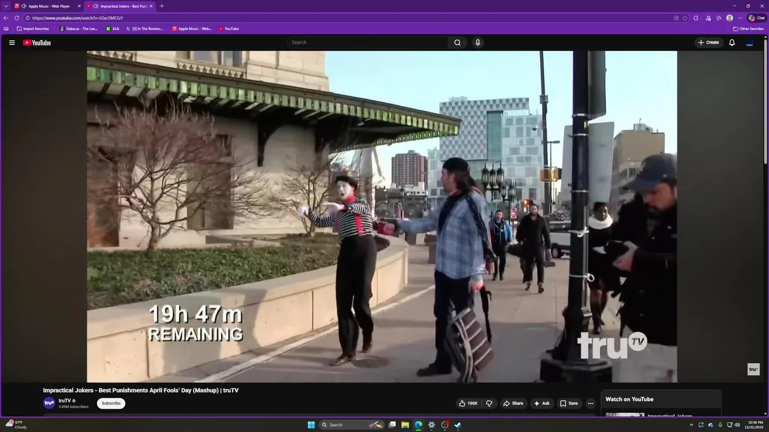Open truTV channel avatar
769x432 pixels.
click(x=49, y=403)
